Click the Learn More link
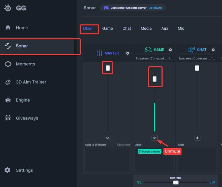Viewport: 222px width, 187px height. (124, 145)
